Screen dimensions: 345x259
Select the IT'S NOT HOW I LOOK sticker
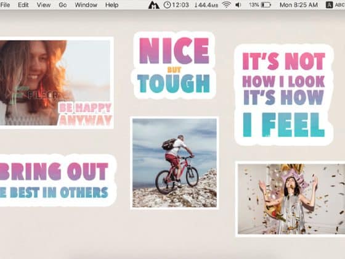click(x=283, y=95)
